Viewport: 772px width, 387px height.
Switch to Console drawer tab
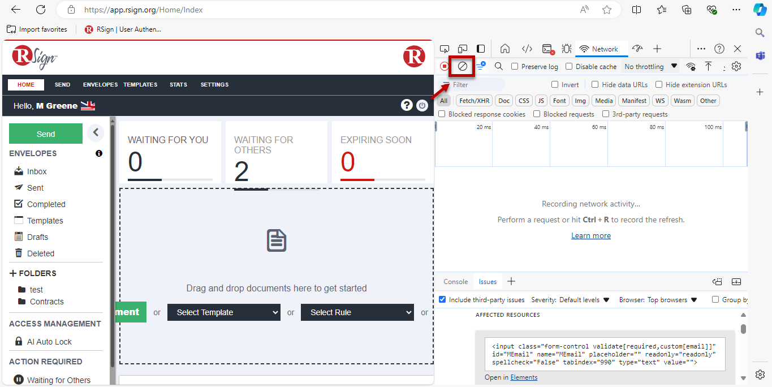pyautogui.click(x=455, y=281)
